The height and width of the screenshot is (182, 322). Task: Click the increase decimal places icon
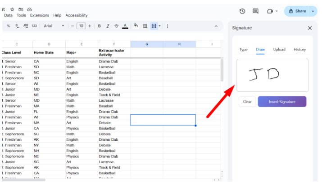[25, 26]
